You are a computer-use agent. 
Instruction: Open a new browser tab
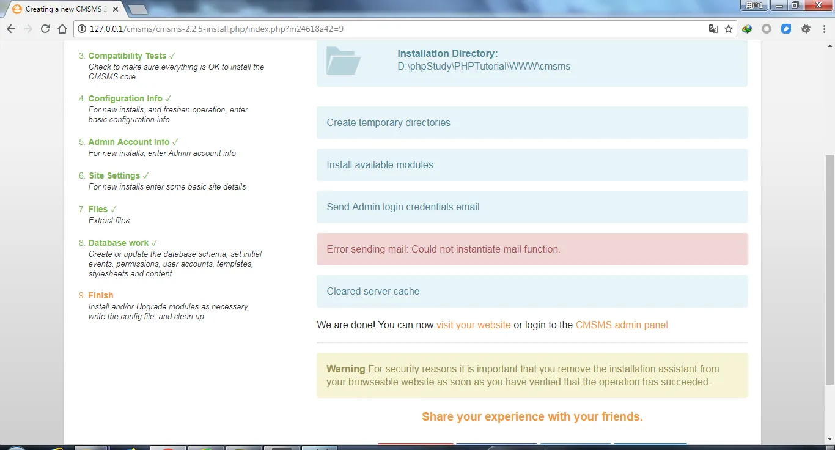[x=138, y=9]
